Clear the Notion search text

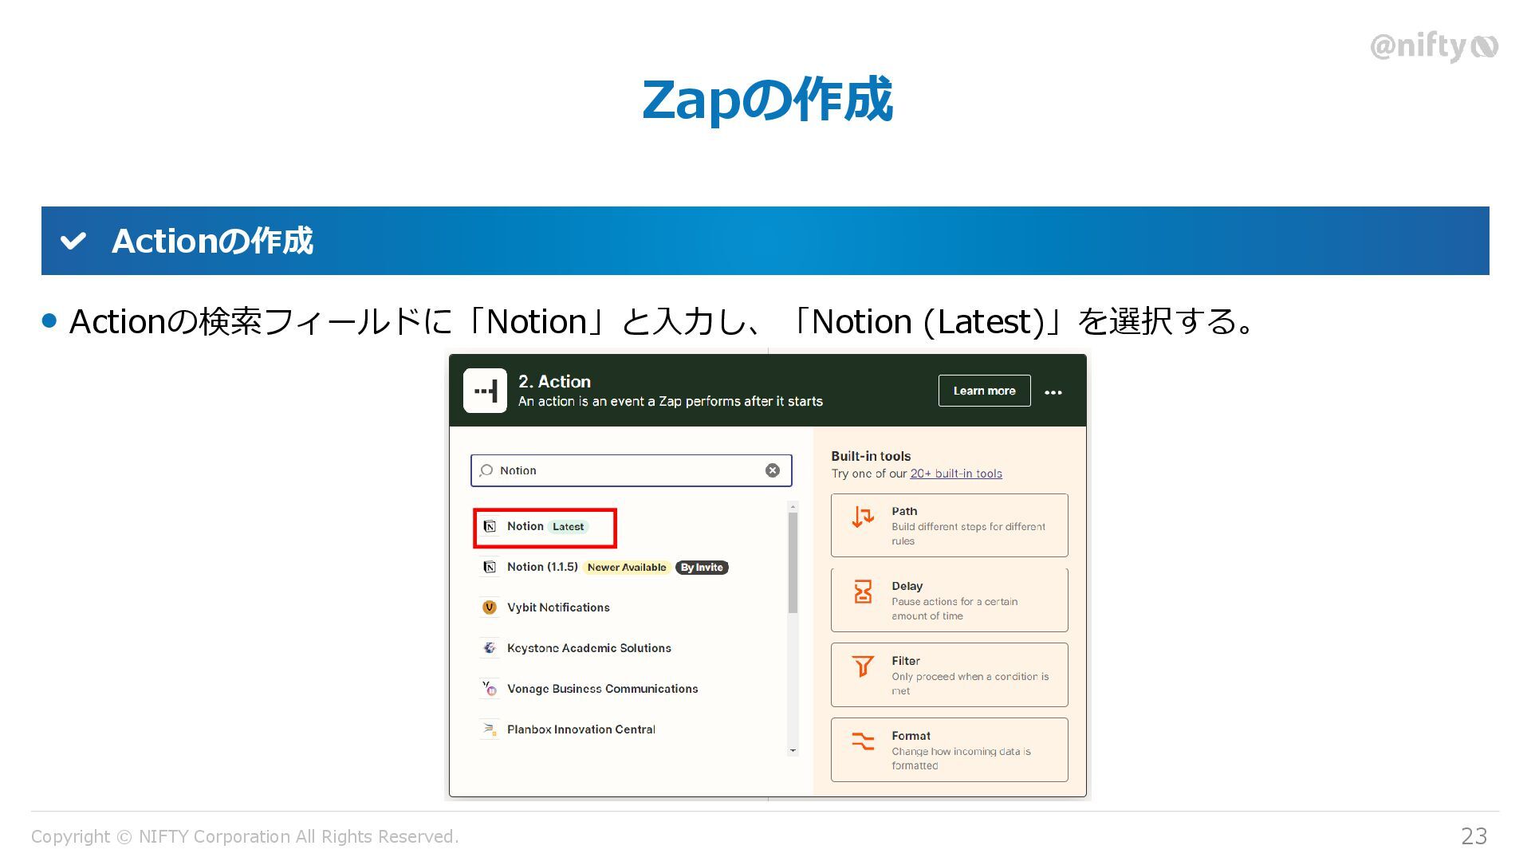point(772,470)
